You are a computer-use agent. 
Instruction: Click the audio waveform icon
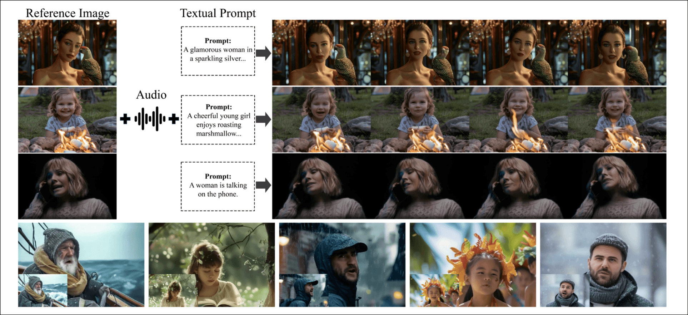click(150, 119)
